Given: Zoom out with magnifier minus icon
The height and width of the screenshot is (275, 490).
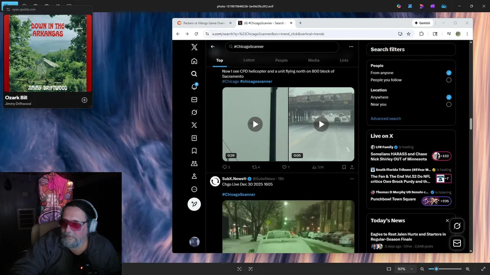Looking at the screenshot, I should click(x=422, y=269).
